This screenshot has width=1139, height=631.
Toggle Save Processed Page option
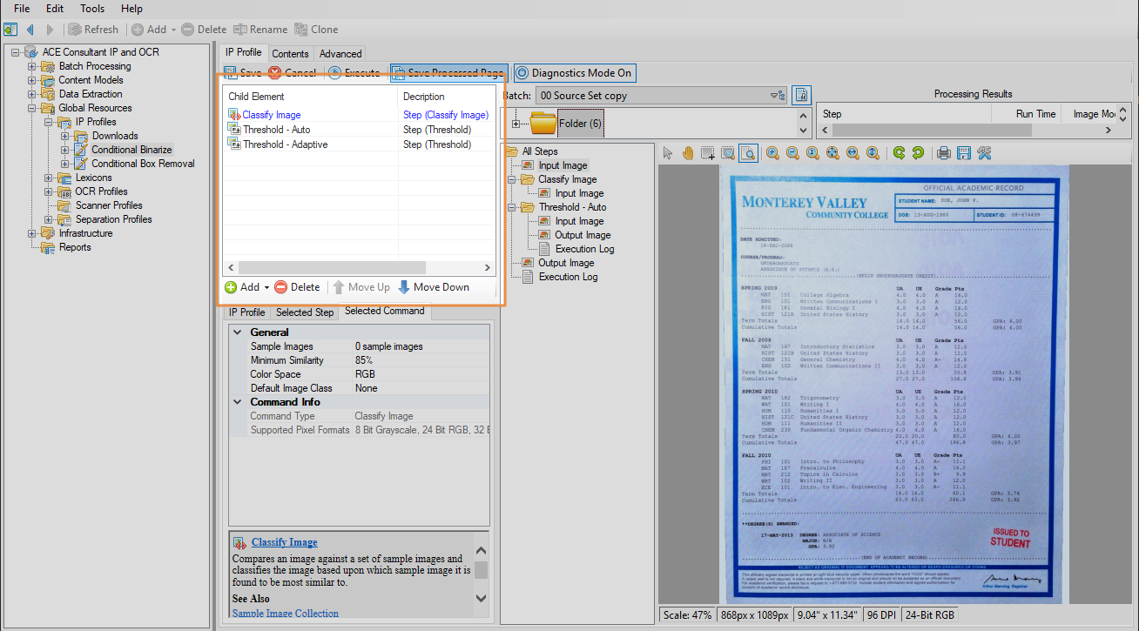[448, 73]
